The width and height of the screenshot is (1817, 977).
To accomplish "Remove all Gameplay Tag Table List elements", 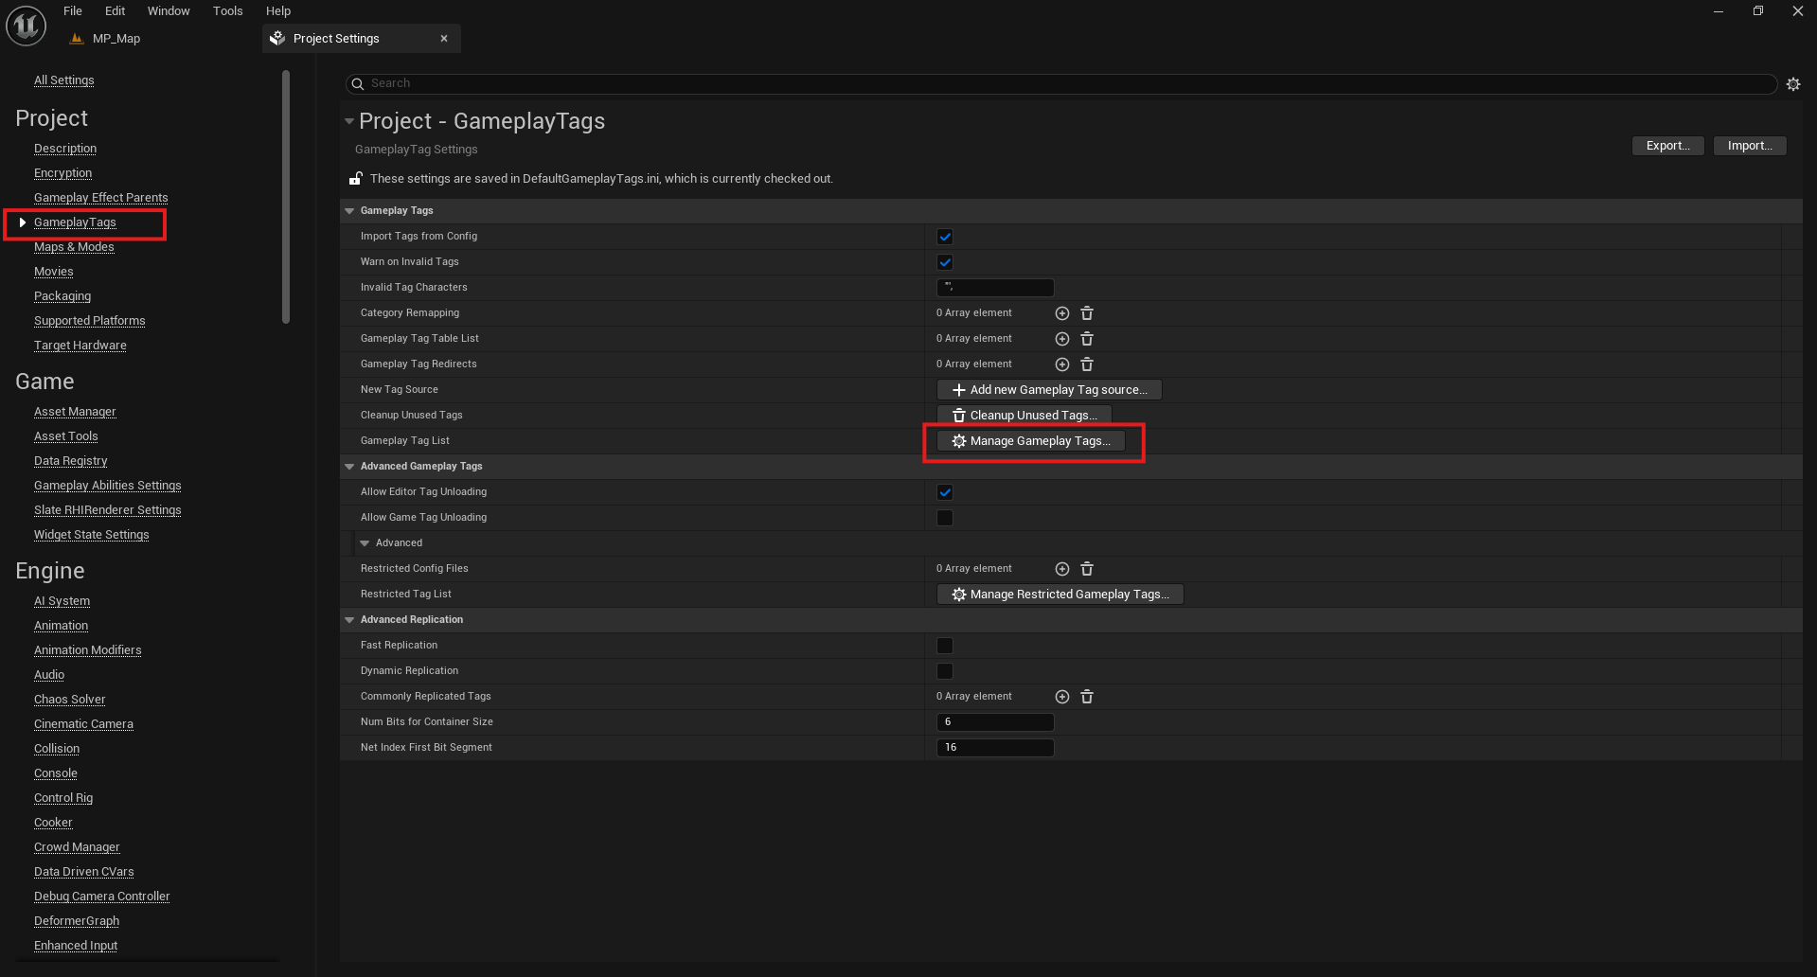I will (1087, 339).
